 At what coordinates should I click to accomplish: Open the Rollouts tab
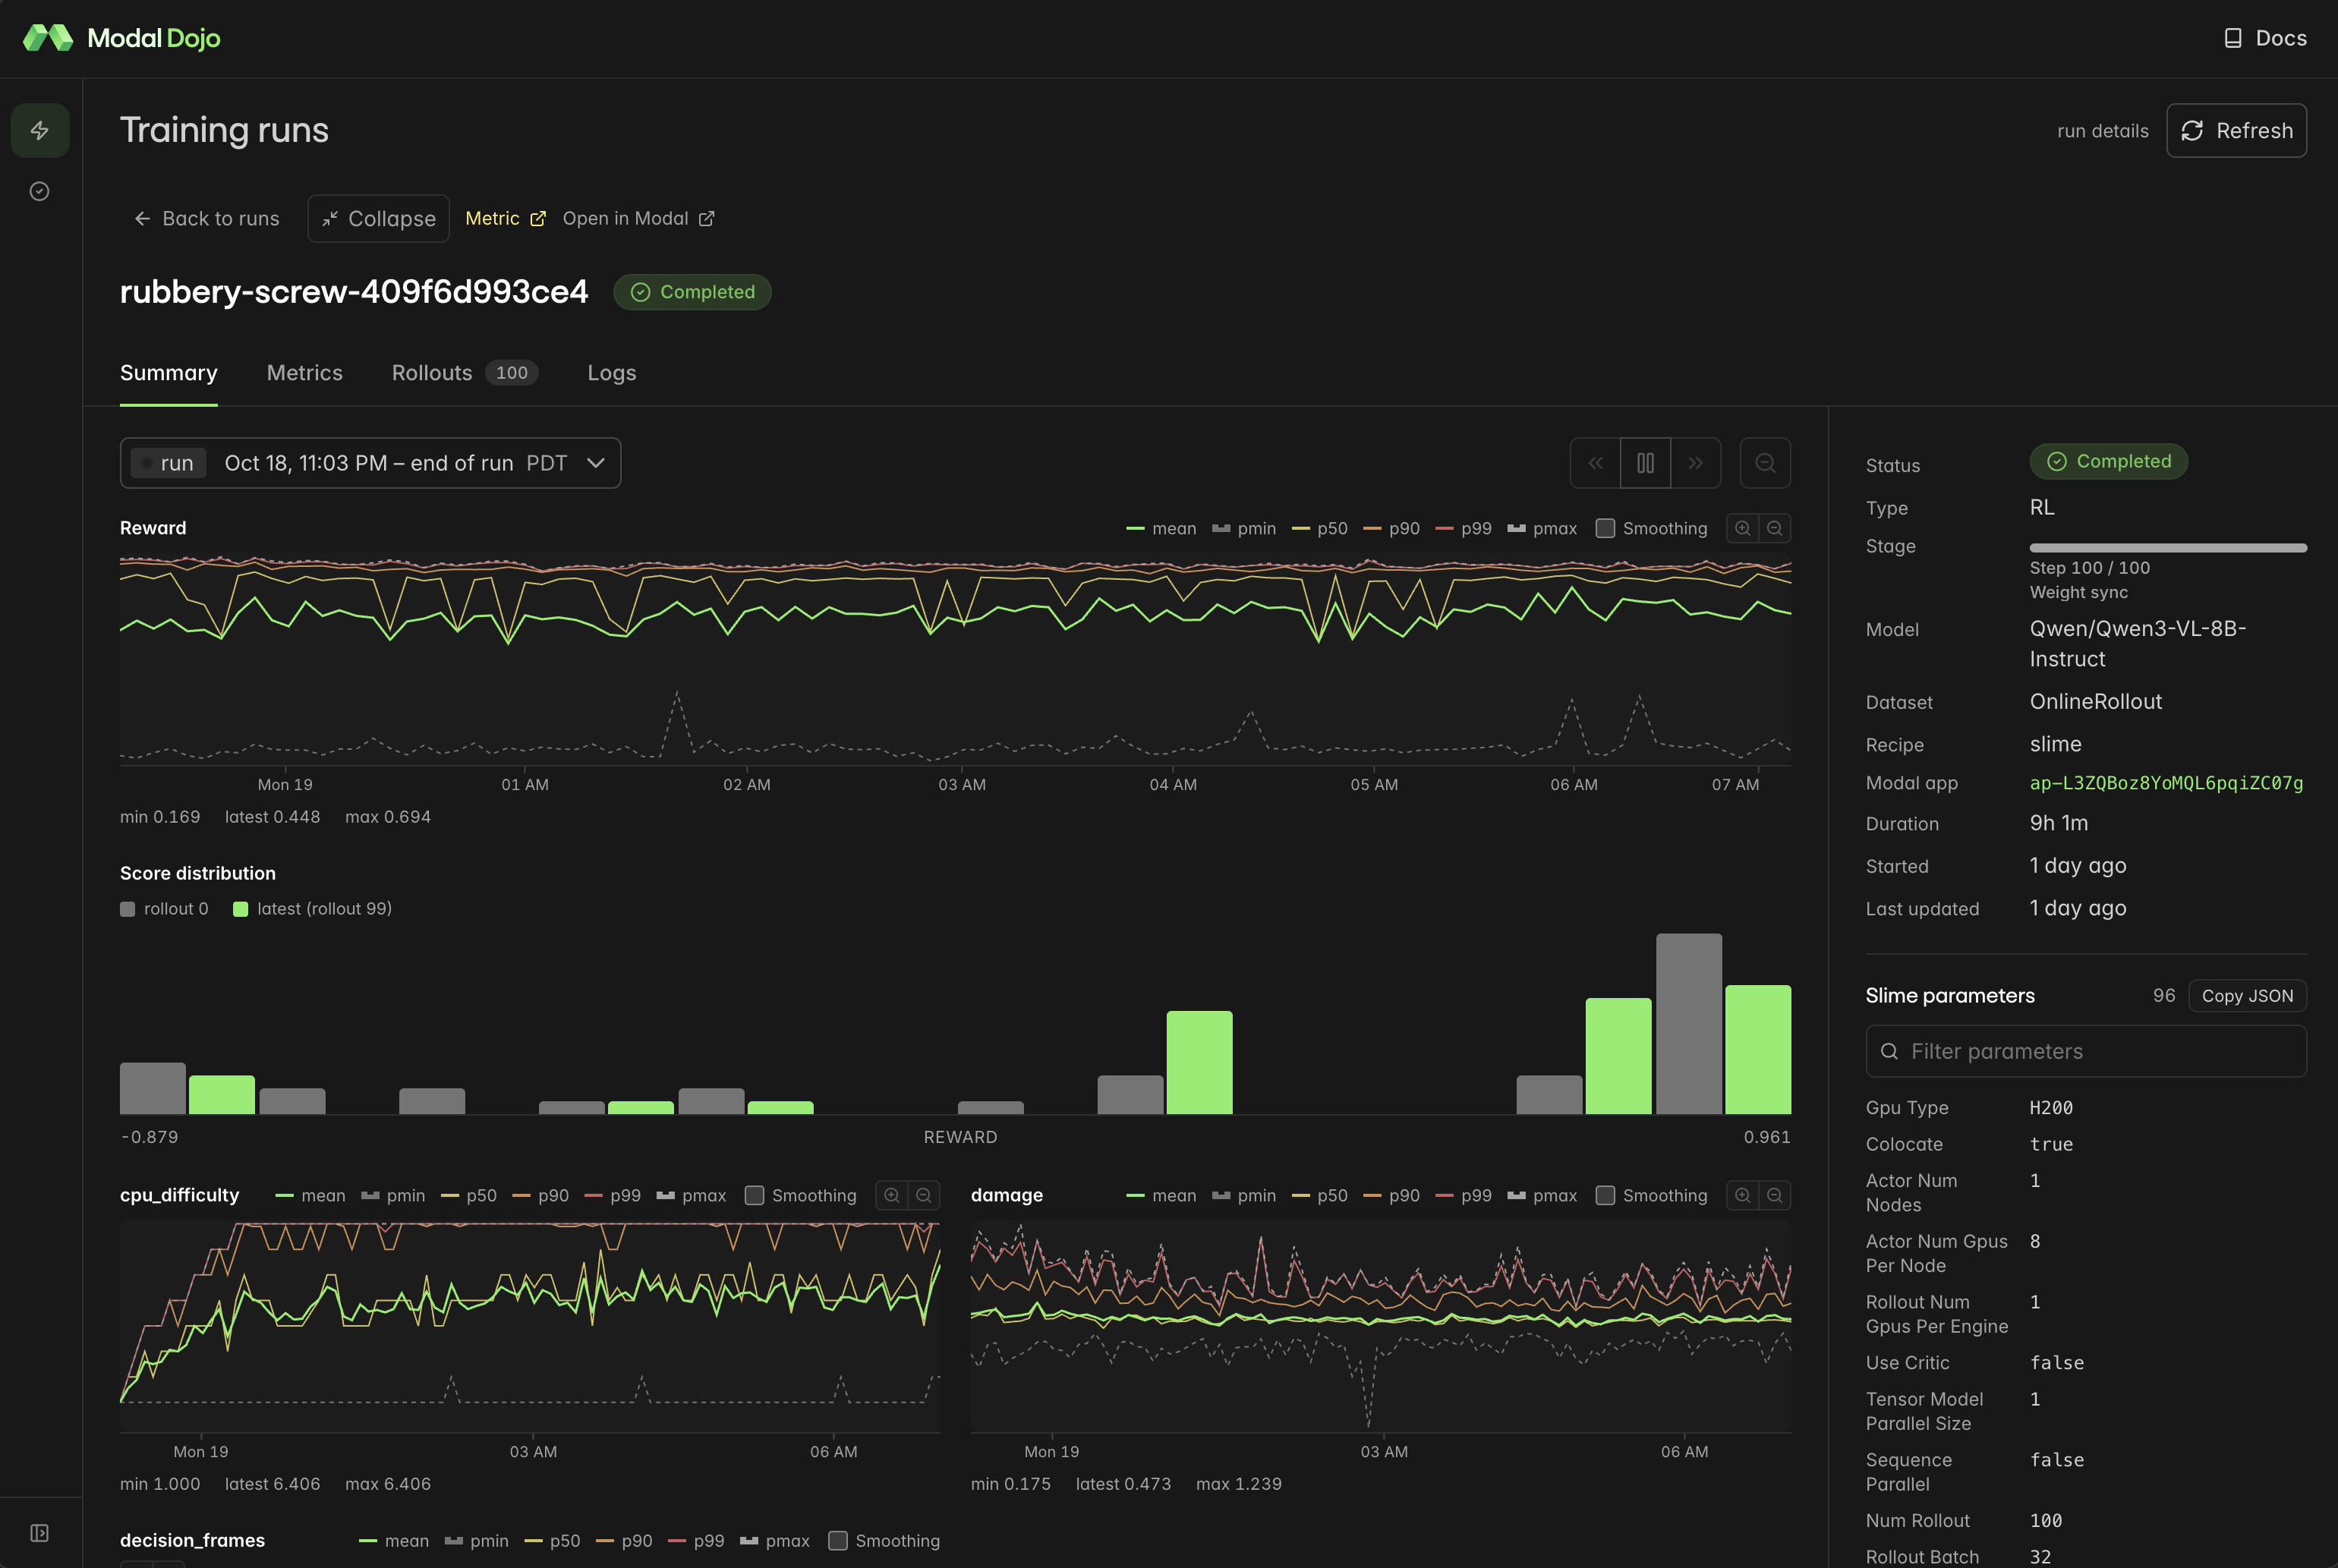(464, 373)
